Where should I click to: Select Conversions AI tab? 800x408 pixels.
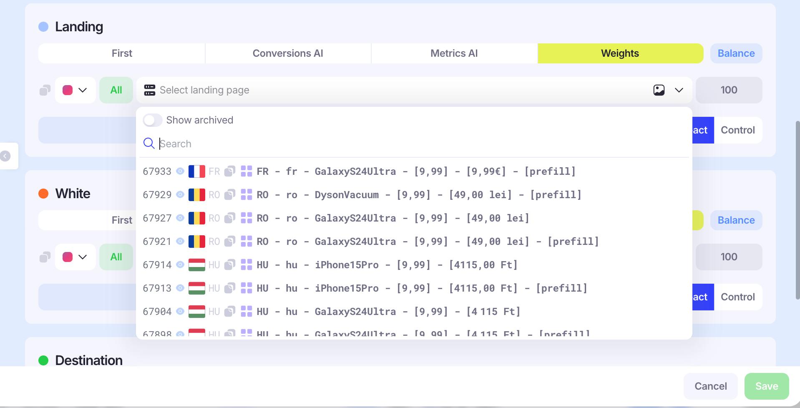tap(288, 53)
